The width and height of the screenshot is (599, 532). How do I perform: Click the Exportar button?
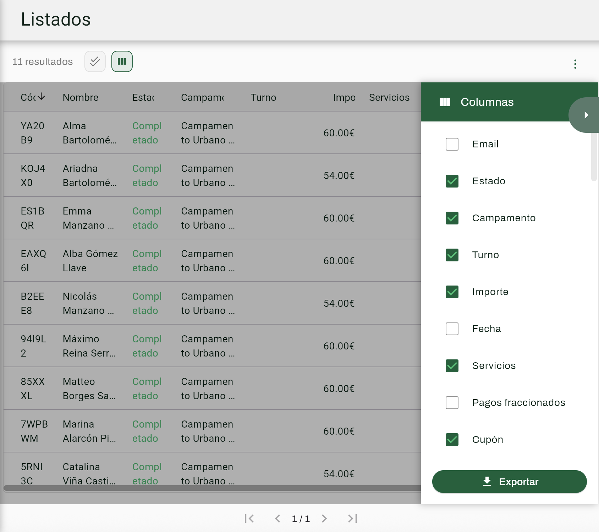[x=509, y=482]
